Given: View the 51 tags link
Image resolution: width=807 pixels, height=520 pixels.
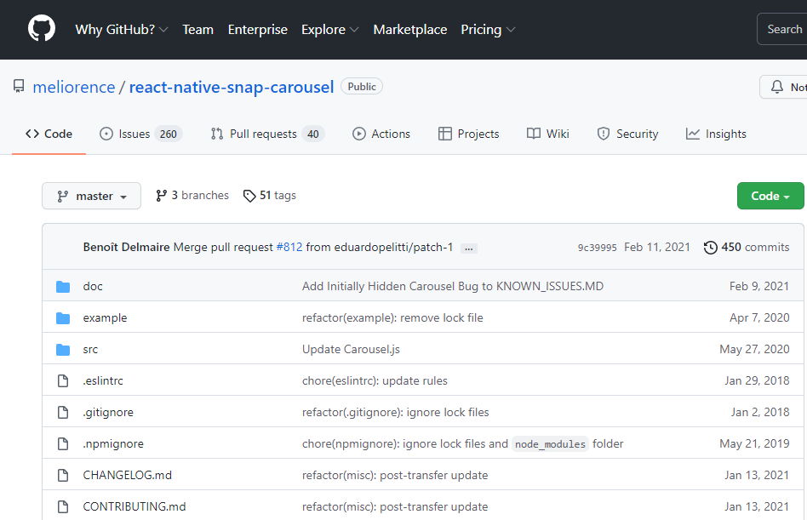Looking at the screenshot, I should [270, 196].
